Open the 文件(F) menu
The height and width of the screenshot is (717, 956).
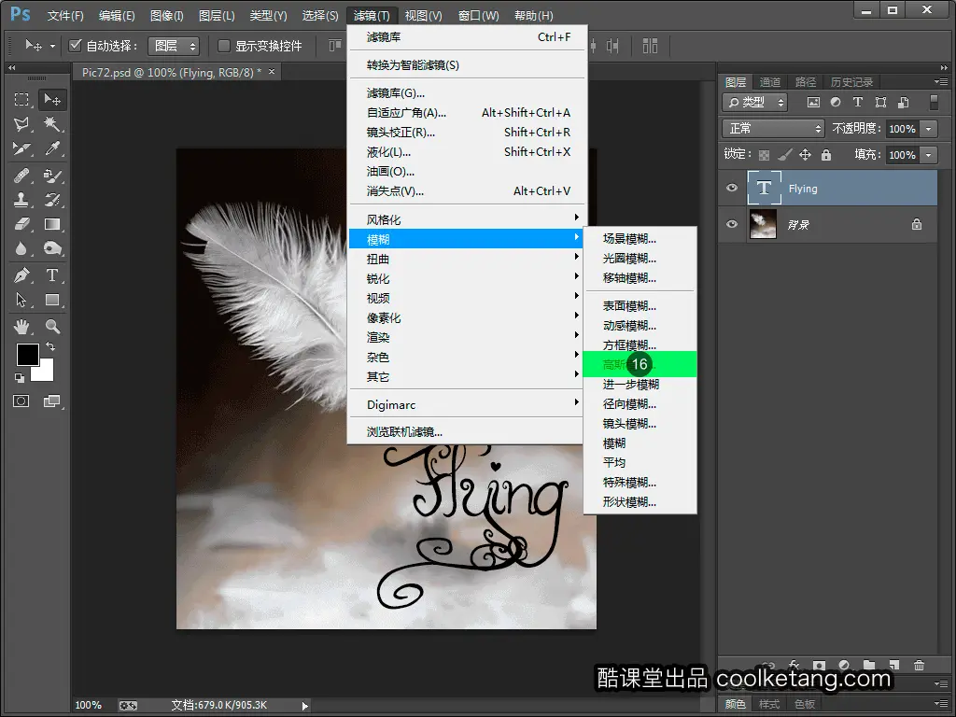65,15
